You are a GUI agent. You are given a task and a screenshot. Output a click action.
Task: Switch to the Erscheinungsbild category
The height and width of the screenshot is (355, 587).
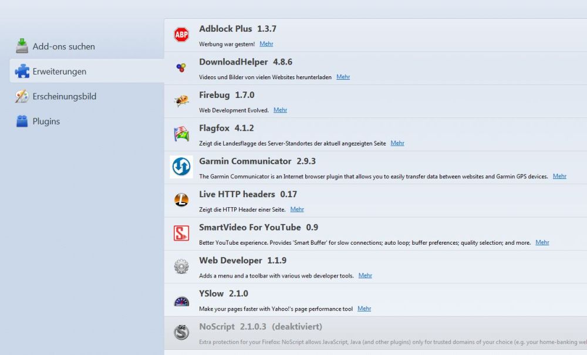point(56,96)
